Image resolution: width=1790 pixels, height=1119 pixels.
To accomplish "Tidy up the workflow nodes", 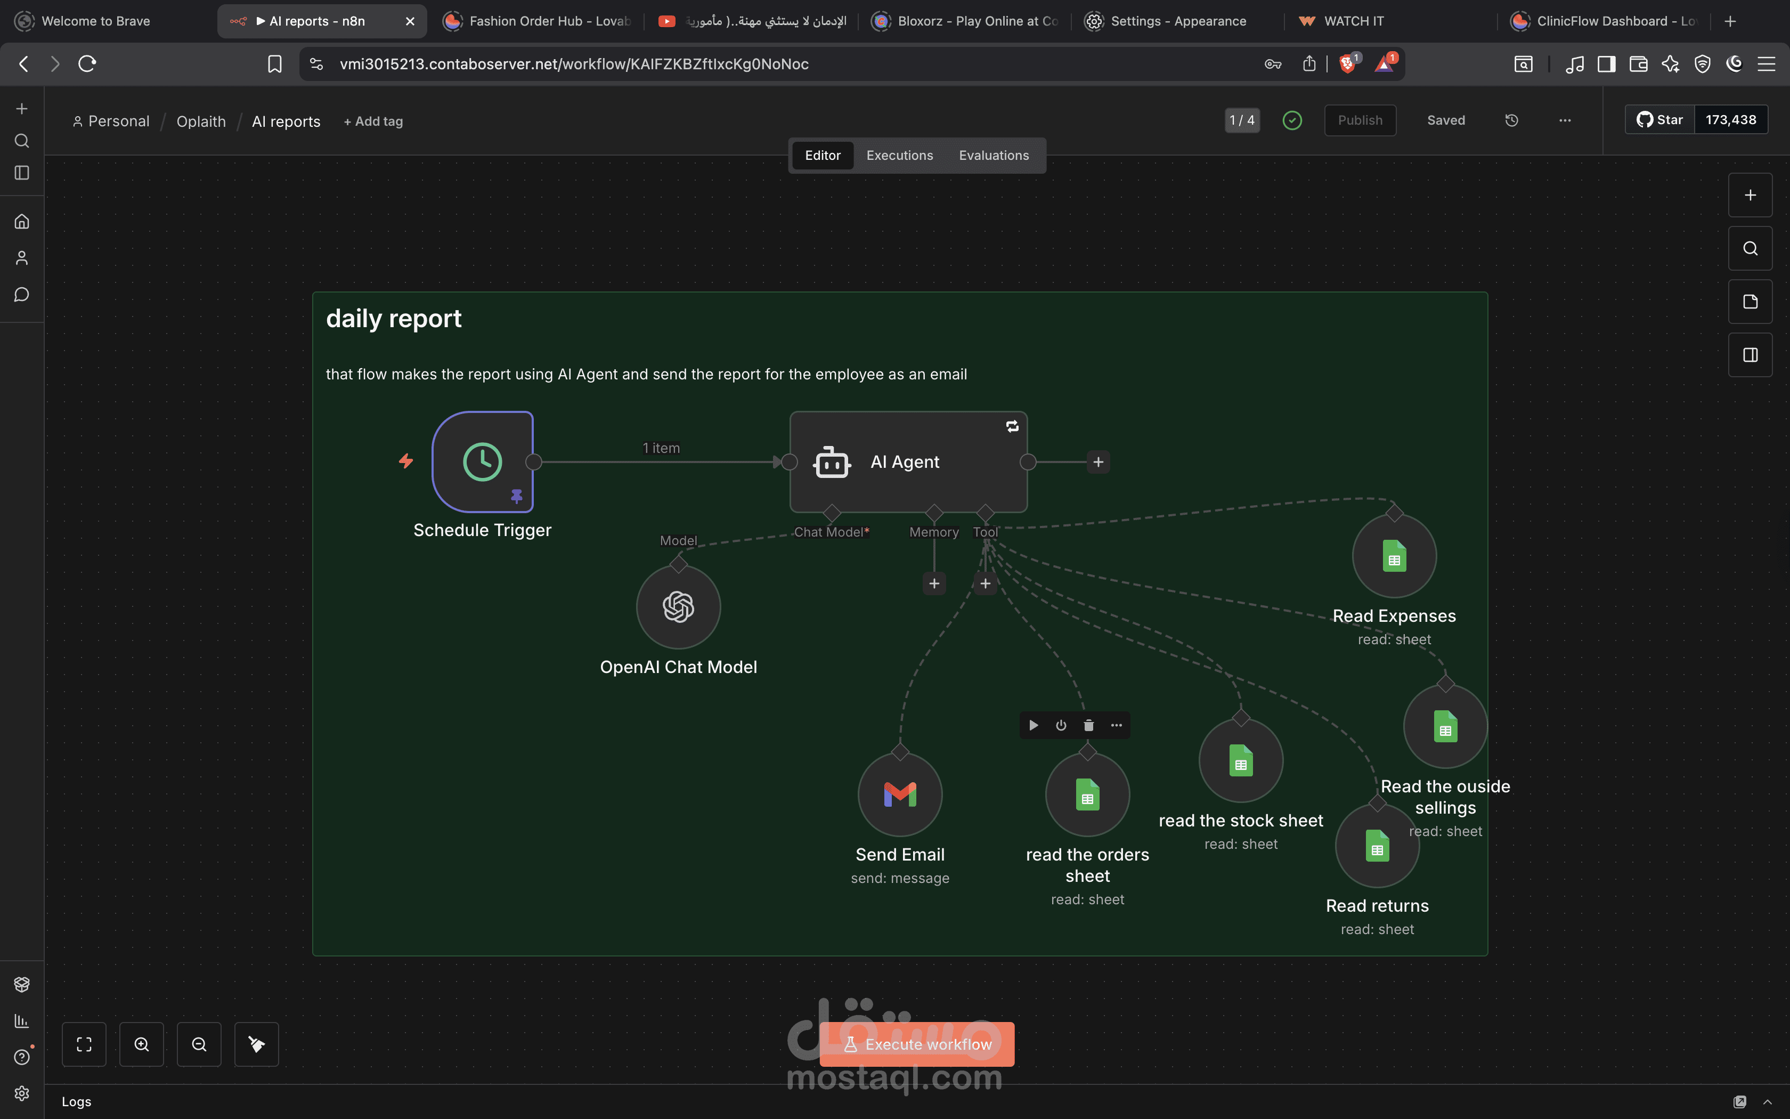I will pyautogui.click(x=256, y=1044).
